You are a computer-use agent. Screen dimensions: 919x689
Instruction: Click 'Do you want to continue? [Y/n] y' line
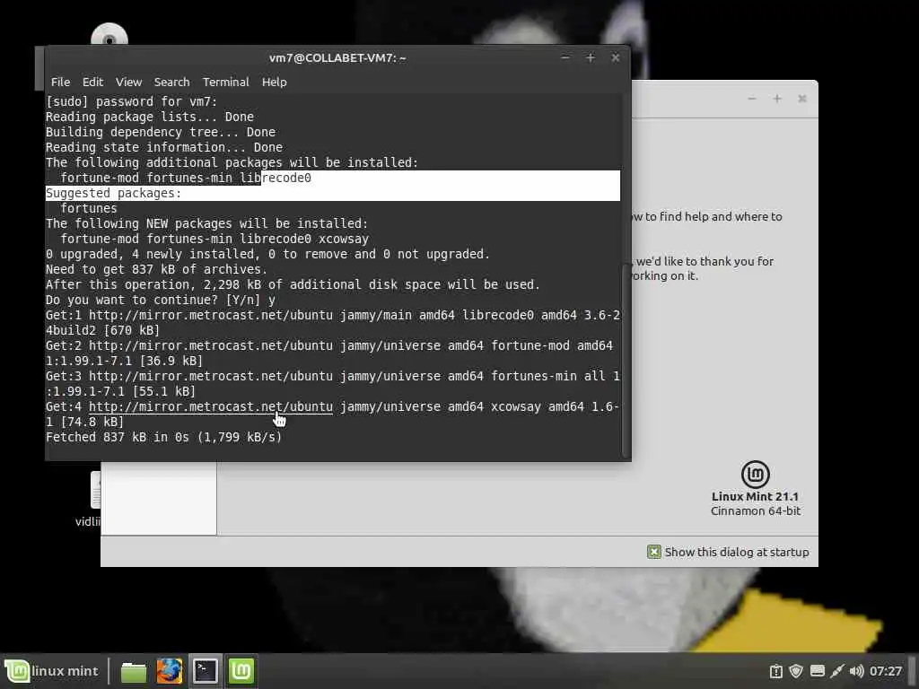point(161,300)
